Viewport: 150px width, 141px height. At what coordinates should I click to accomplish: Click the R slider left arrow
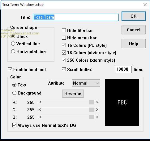point(40,102)
